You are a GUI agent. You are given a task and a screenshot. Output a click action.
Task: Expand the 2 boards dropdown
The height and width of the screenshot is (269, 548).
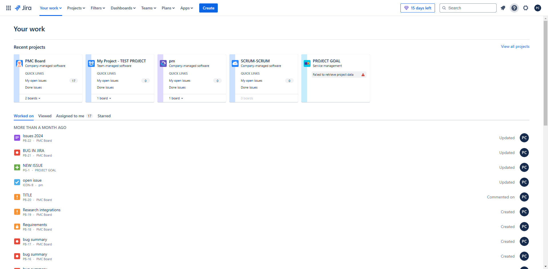33,98
